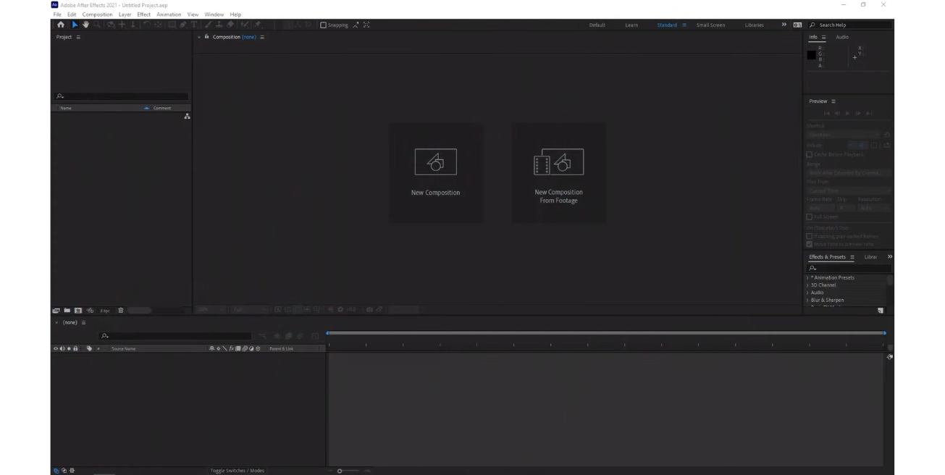Select the Rotation tool in toolbar
The height and width of the screenshot is (475, 945).
pyautogui.click(x=146, y=25)
